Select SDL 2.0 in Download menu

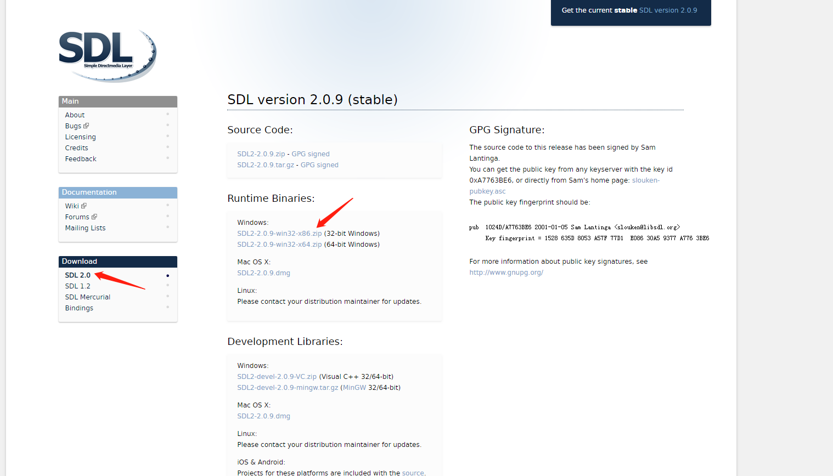pos(77,275)
